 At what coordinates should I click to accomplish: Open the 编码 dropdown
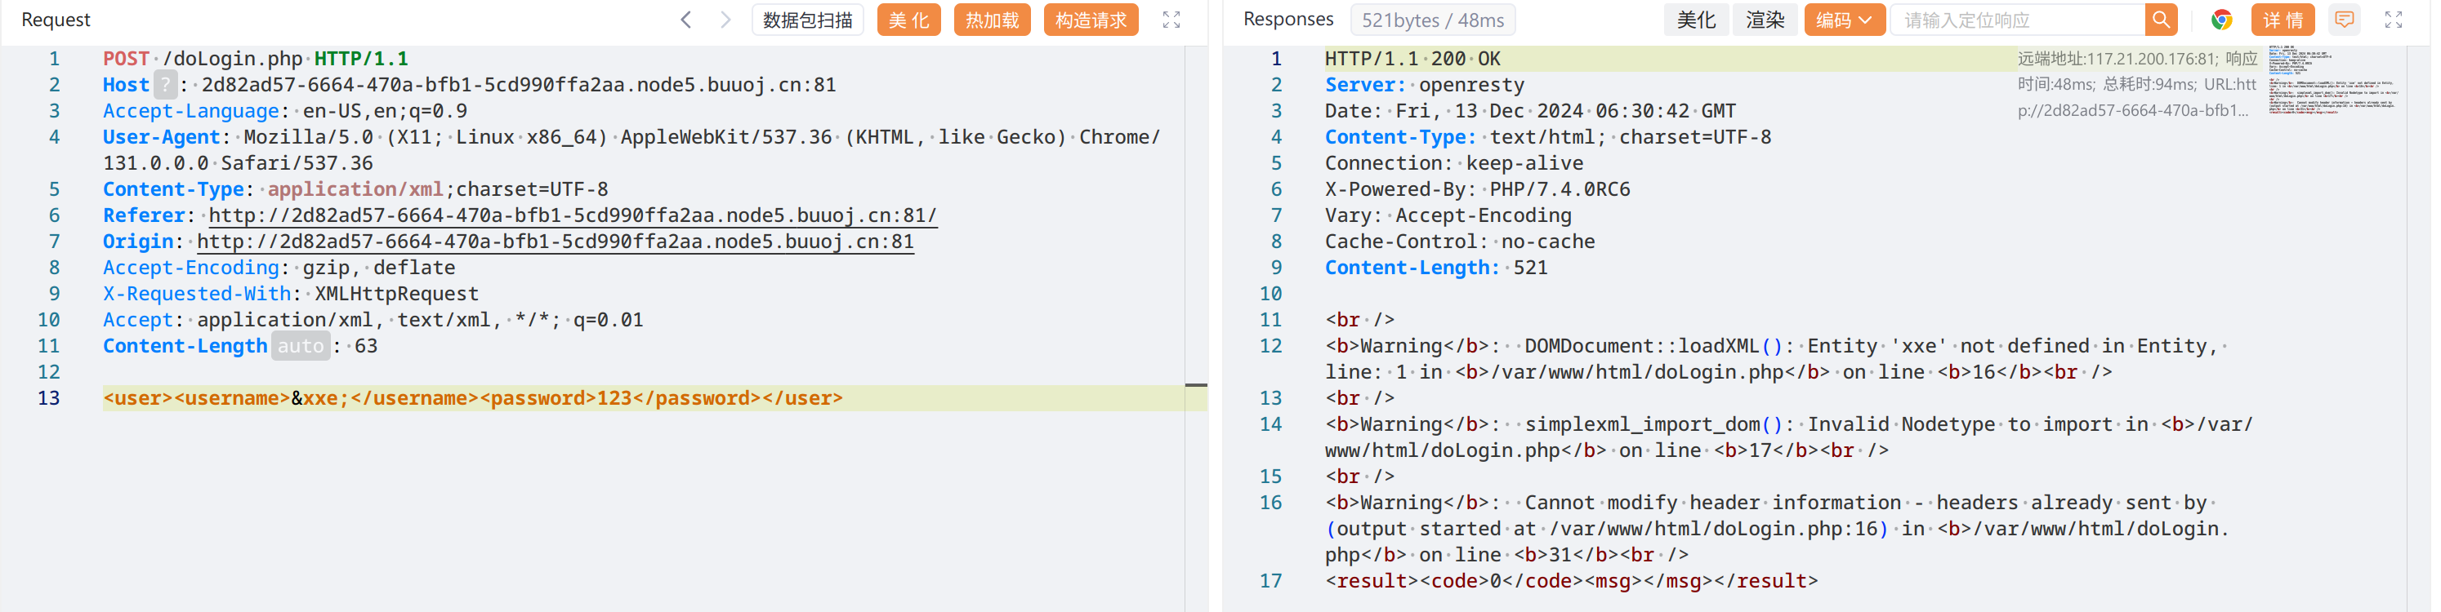coord(1844,20)
